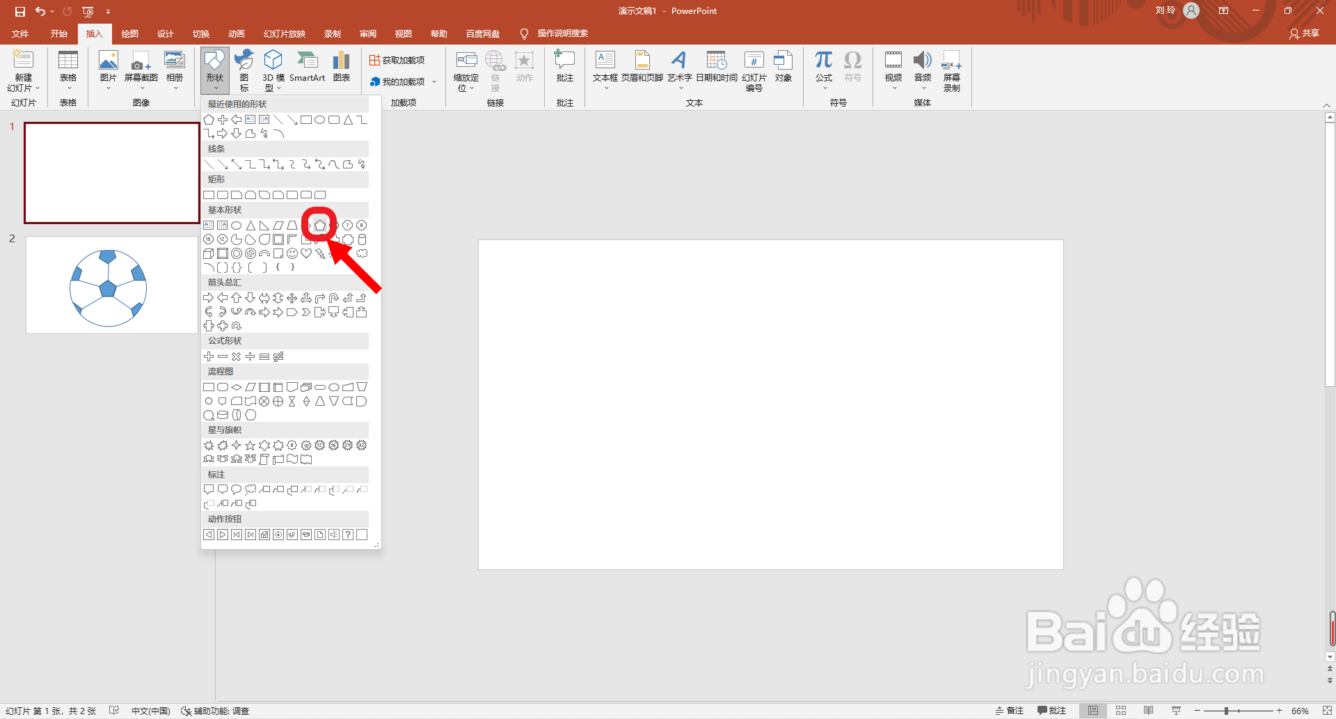Choose the up block arrow
1336x719 pixels.
(x=237, y=298)
